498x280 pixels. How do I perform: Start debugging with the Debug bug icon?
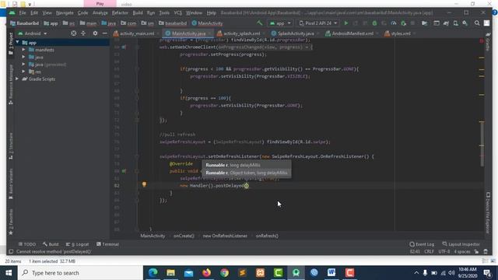coord(374,23)
